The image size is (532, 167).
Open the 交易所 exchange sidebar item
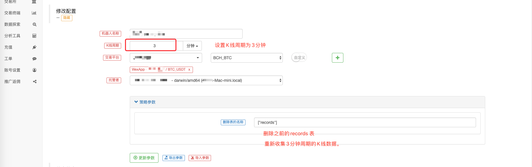(x=10, y=2)
